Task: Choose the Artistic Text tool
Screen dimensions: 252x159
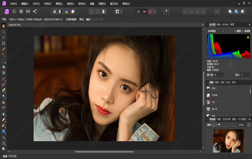Action: point(4,137)
